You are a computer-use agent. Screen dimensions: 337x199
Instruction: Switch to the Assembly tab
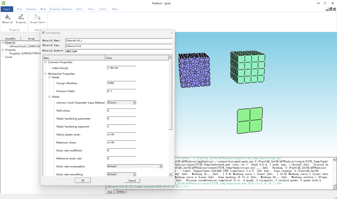(10, 38)
